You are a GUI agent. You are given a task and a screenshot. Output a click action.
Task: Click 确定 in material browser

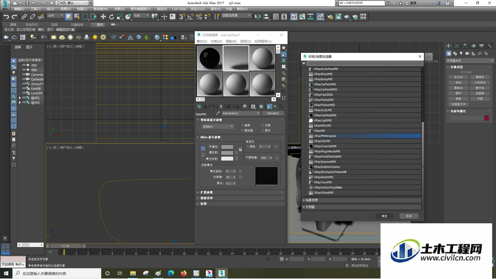click(x=384, y=216)
